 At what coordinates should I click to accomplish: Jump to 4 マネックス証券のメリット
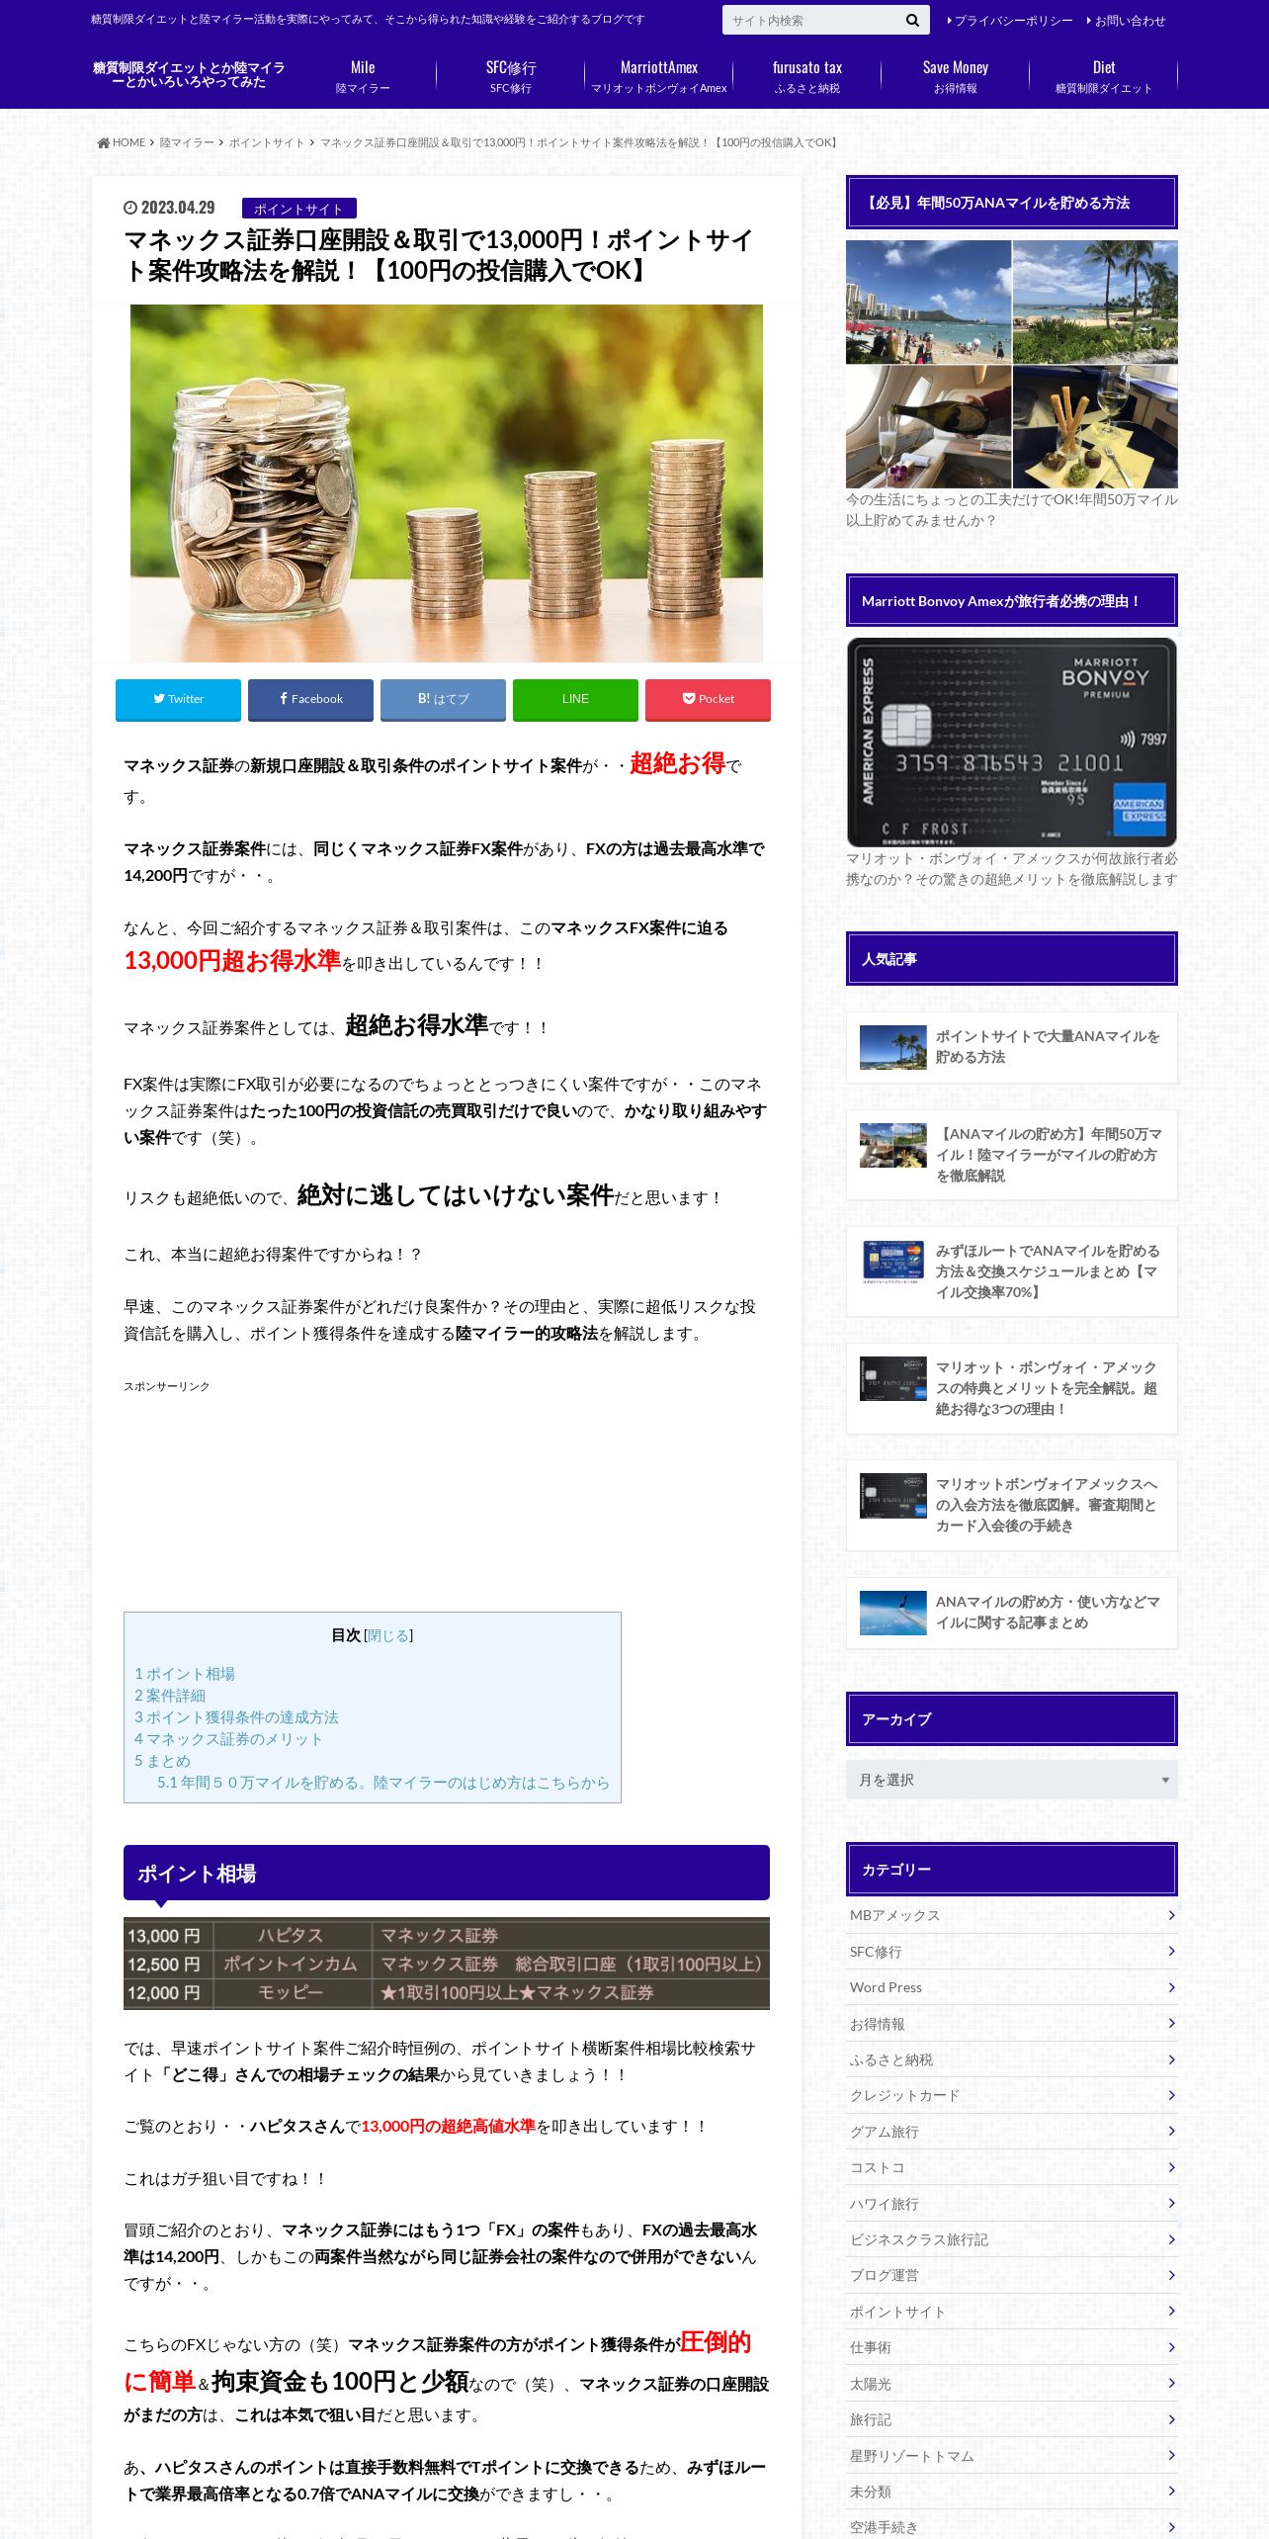pyautogui.click(x=228, y=1739)
